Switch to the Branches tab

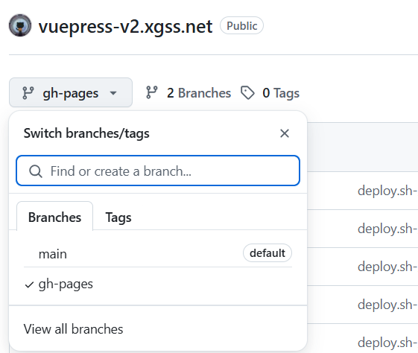point(55,217)
